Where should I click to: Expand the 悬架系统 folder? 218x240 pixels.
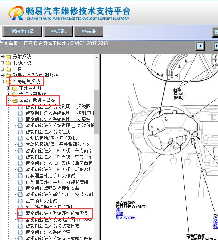(2, 57)
